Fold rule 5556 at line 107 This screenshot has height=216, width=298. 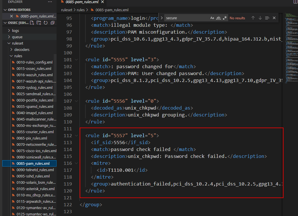click(76, 101)
